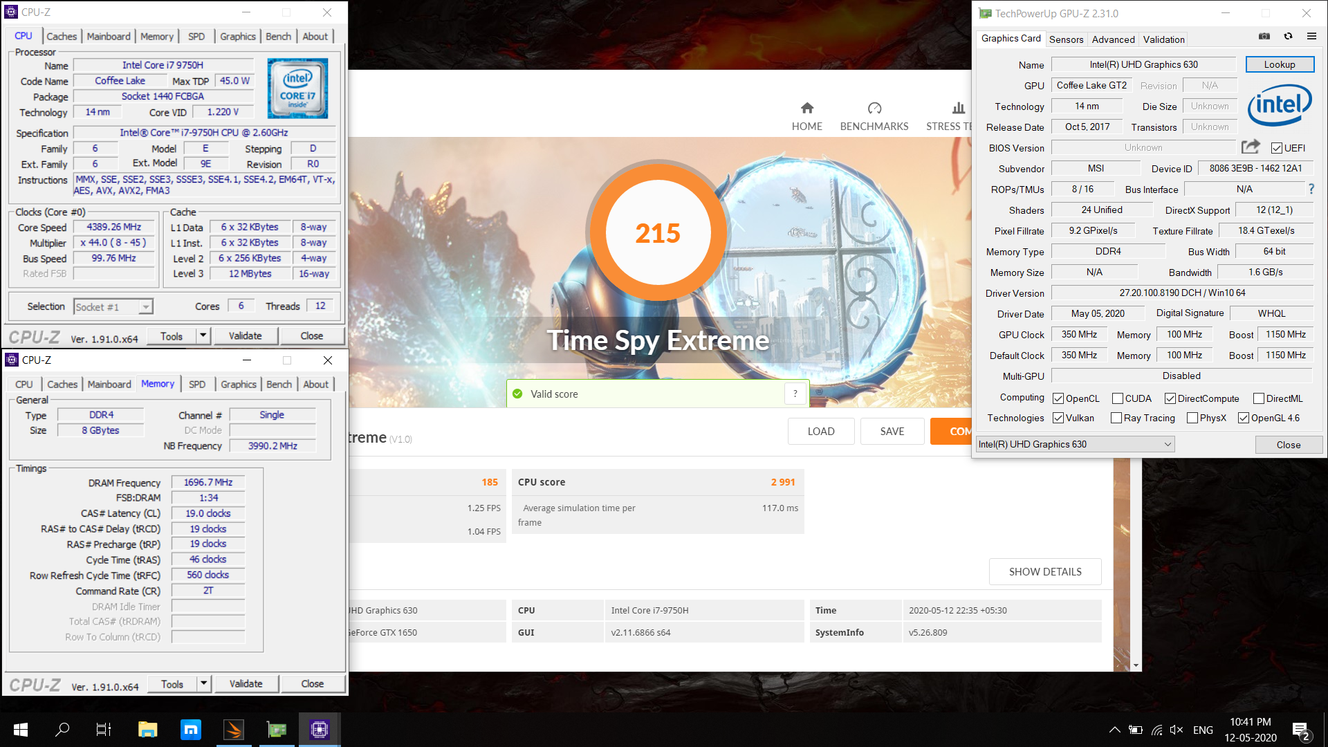Viewport: 1328px width, 747px height.
Task: Toggle the CUDA checkbox
Action: 1117,398
